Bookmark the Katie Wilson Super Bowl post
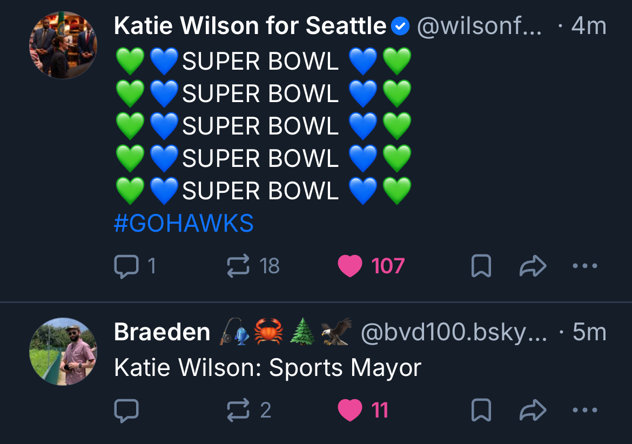This screenshot has height=444, width=632. (481, 266)
